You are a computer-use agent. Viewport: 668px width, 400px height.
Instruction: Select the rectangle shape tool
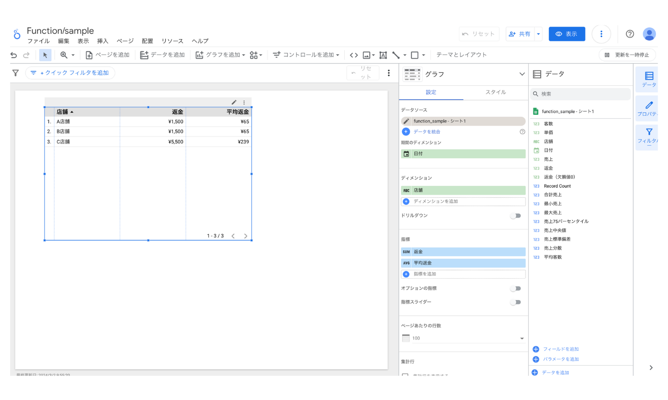[x=415, y=55]
